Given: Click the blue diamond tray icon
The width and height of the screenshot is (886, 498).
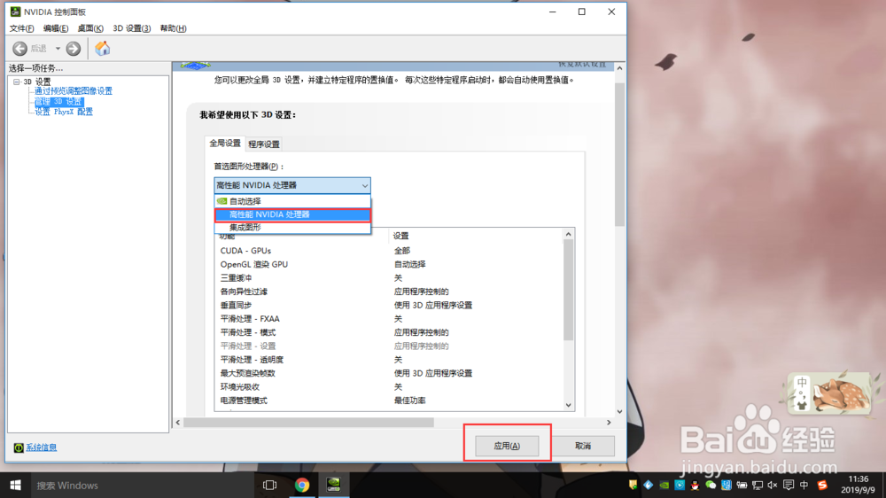Looking at the screenshot, I should [649, 485].
